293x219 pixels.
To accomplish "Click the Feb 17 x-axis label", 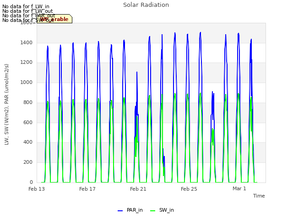I will click(x=87, y=189).
